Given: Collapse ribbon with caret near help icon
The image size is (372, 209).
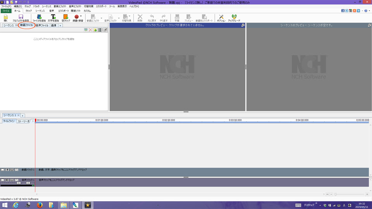Looking at the screenshot, I should [x=362, y=11].
